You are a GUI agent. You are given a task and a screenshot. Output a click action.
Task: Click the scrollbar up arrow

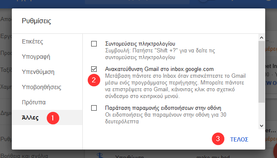262,38
